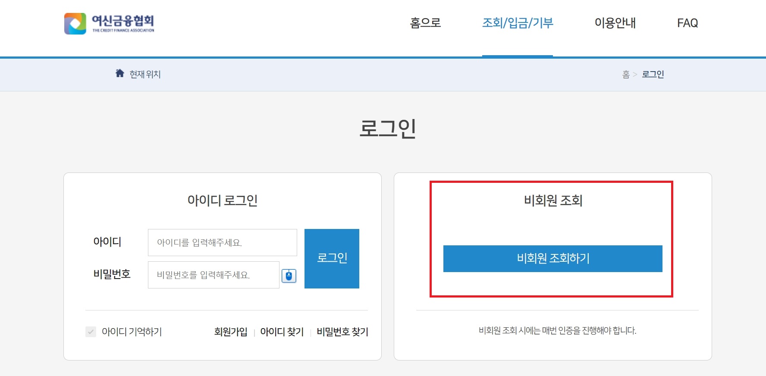This screenshot has width=766, height=376.
Task: Click the 비회원 조회하기 button
Action: click(x=553, y=259)
